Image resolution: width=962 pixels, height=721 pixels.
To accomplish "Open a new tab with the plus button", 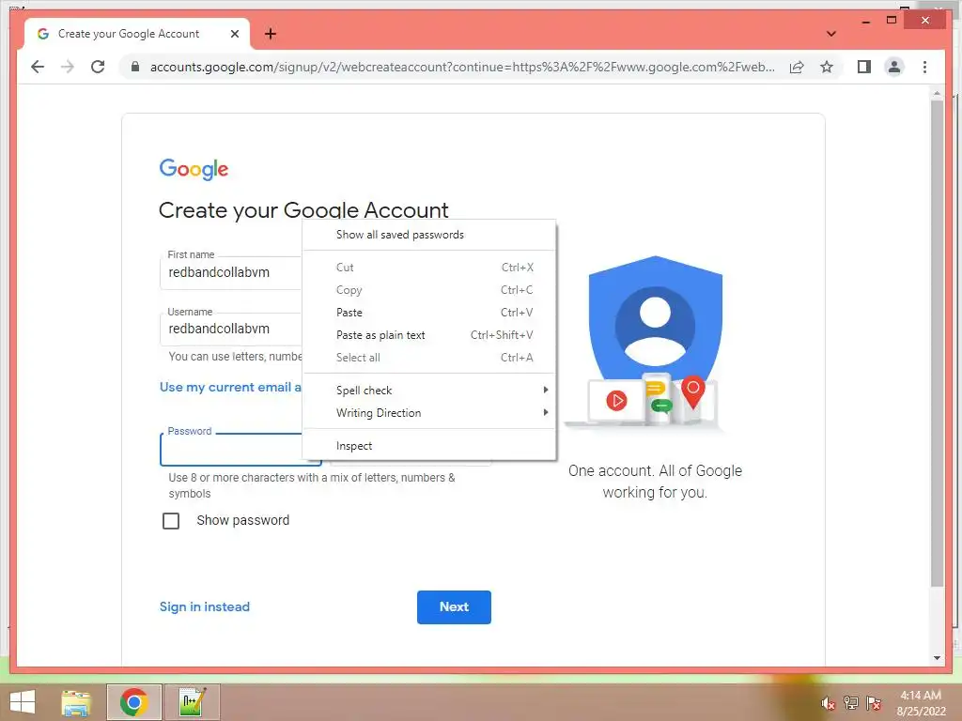I will [x=271, y=34].
